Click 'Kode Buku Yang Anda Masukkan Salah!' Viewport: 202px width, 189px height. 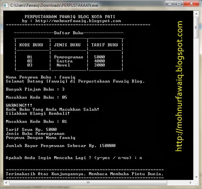(53, 109)
